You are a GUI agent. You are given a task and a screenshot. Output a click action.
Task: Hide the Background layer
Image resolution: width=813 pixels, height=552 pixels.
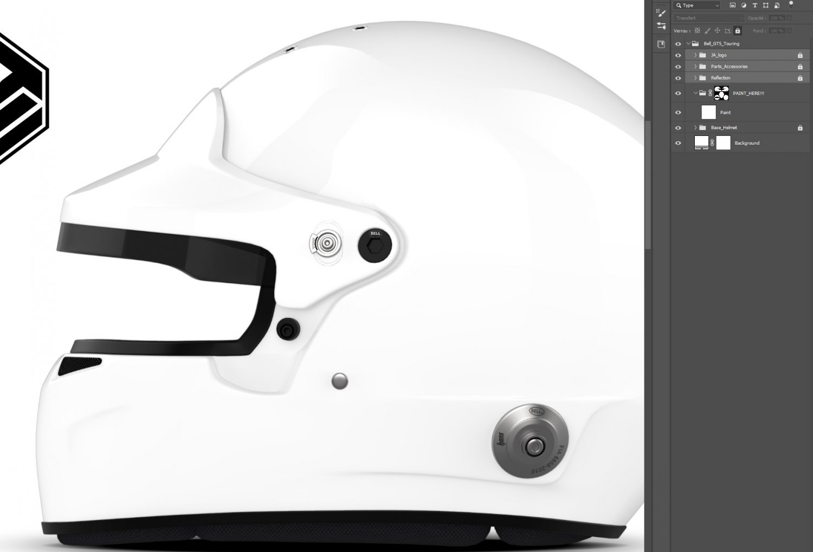(677, 142)
